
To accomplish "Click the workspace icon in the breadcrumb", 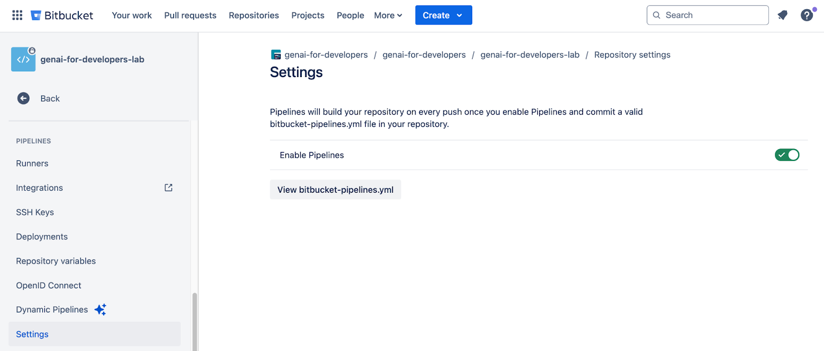I will pos(276,55).
